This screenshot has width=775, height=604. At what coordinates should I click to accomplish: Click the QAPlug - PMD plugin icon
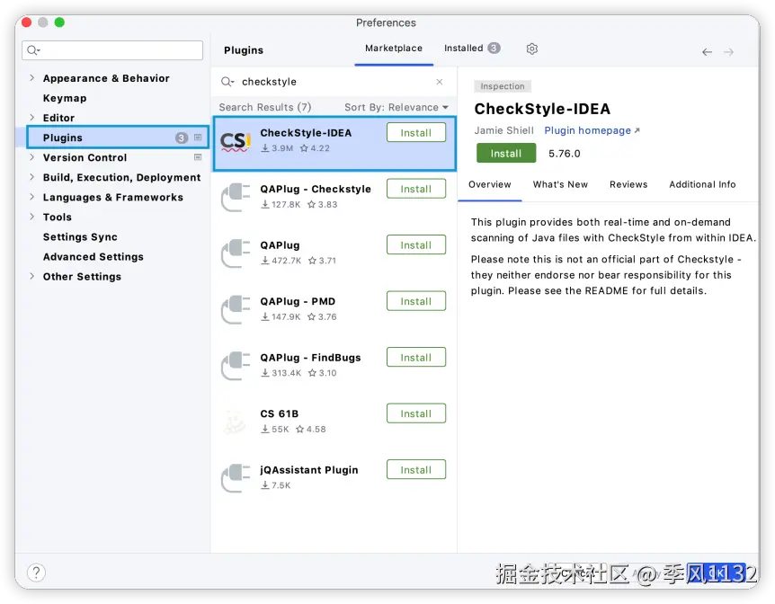point(236,309)
